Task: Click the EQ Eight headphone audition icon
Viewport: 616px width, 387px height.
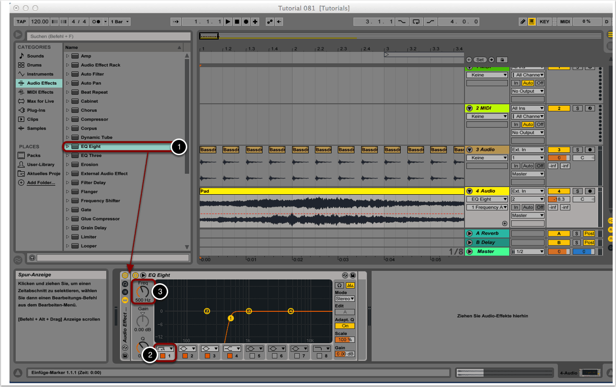Action: tap(339, 285)
